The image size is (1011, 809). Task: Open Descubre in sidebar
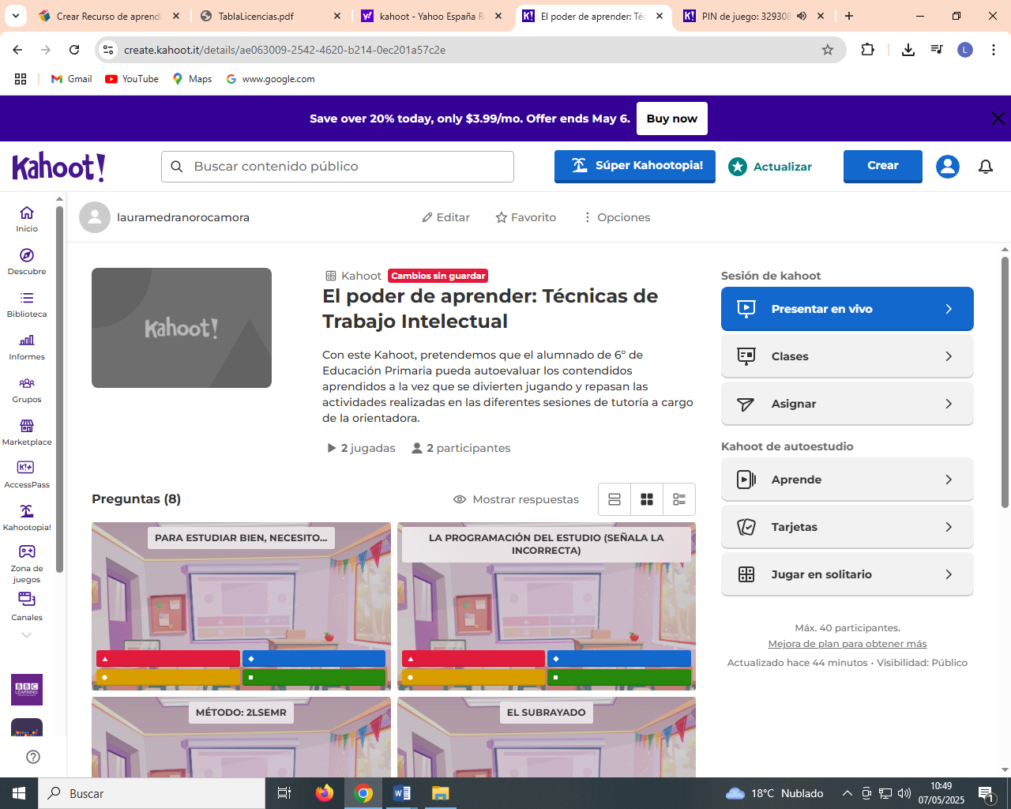click(27, 262)
